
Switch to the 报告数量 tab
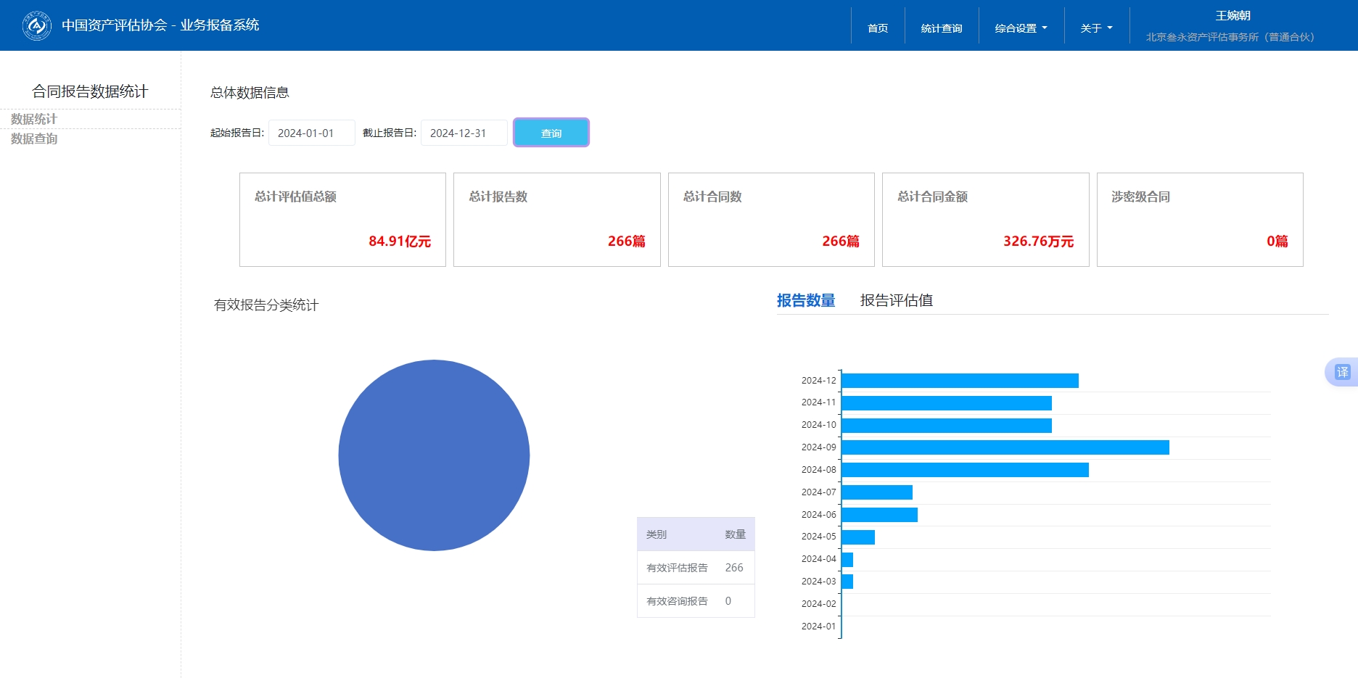pos(805,300)
